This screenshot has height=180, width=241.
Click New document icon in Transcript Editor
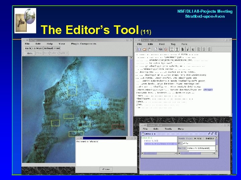(139, 49)
